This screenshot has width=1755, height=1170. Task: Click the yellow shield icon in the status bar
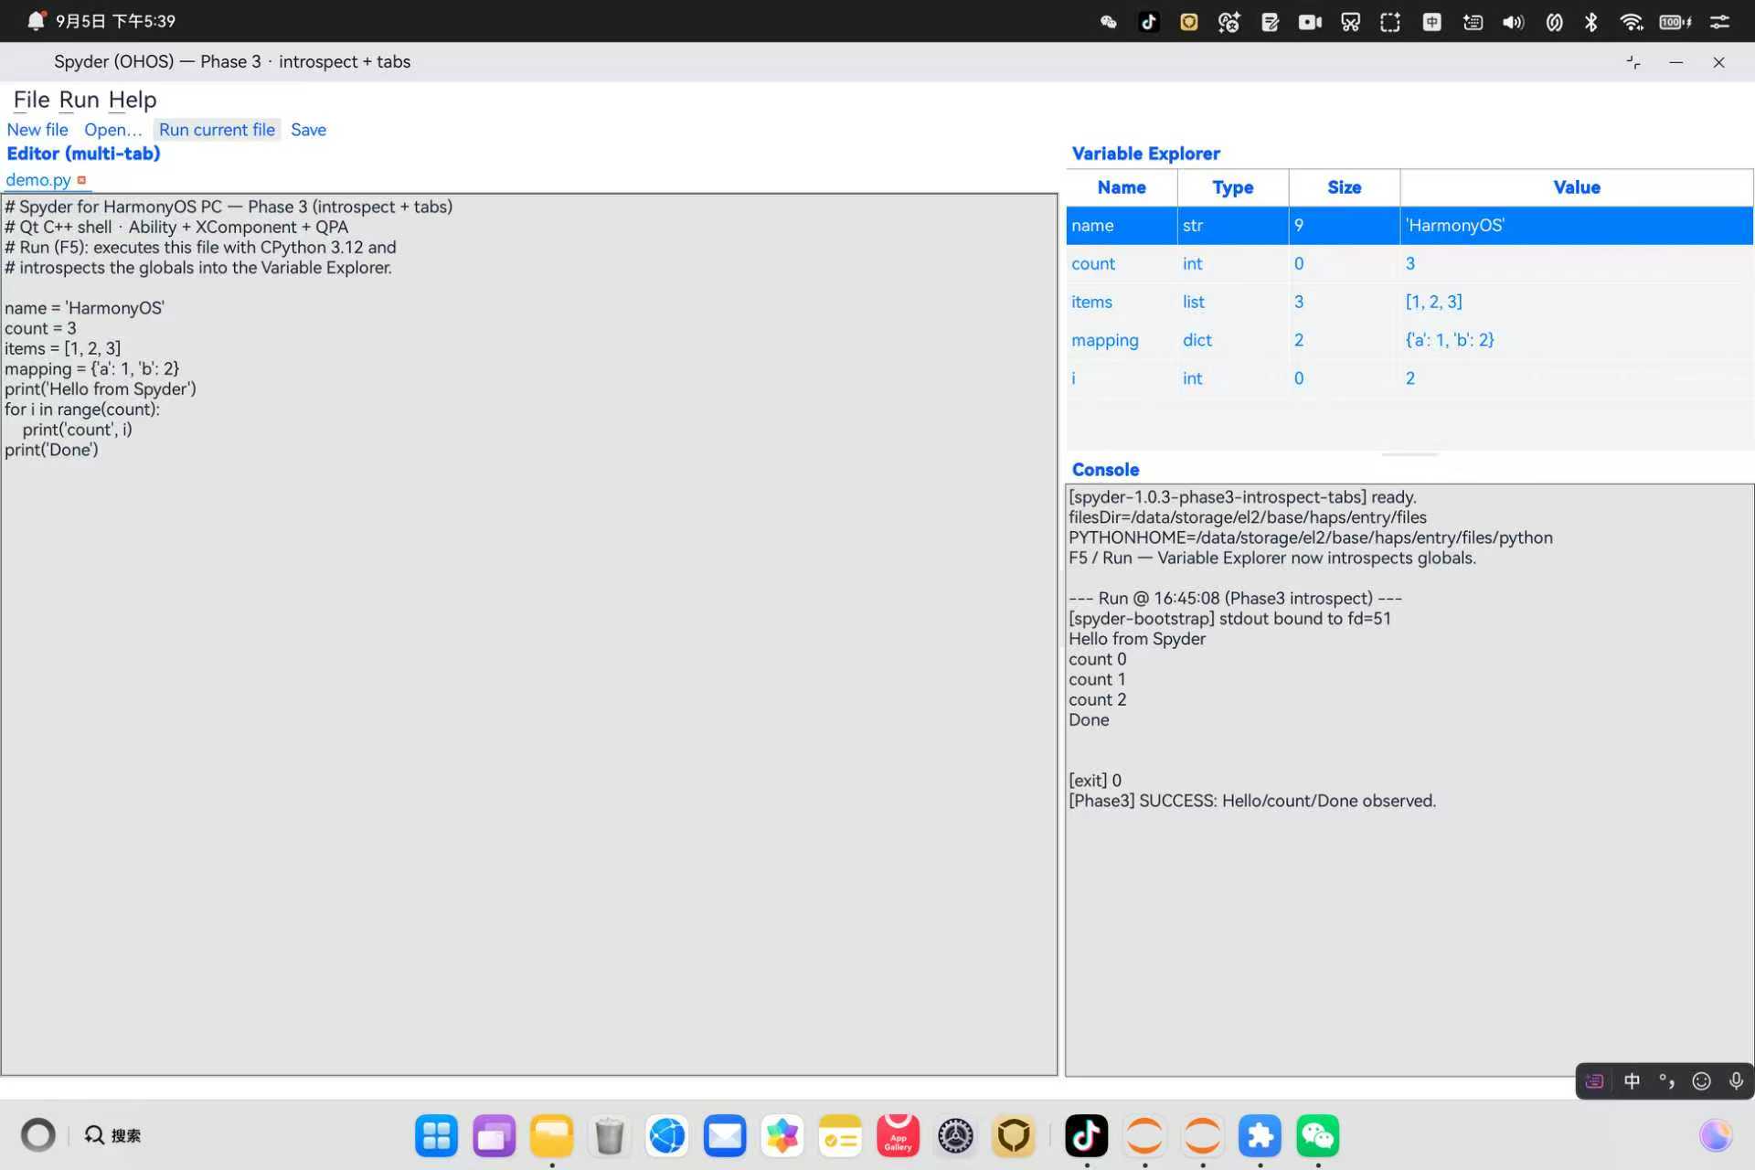[1189, 22]
